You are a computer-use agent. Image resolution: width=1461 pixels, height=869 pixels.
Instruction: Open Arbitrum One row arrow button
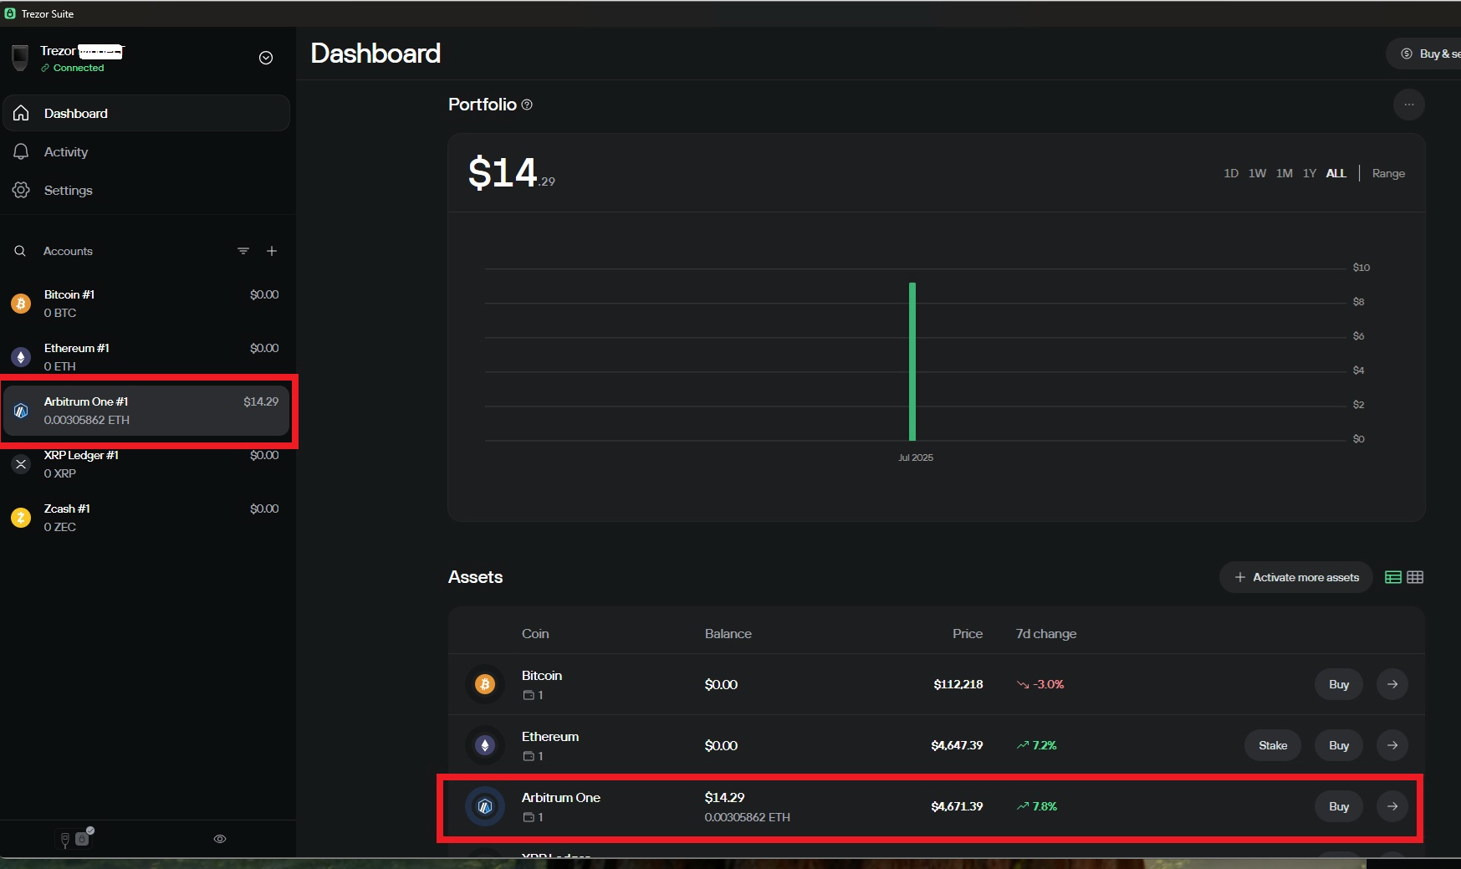[1392, 806]
